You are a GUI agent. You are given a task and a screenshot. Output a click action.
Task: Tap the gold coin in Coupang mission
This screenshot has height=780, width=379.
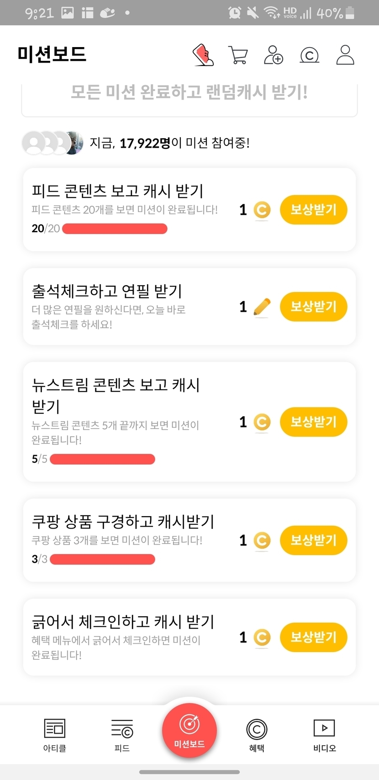pyautogui.click(x=262, y=540)
